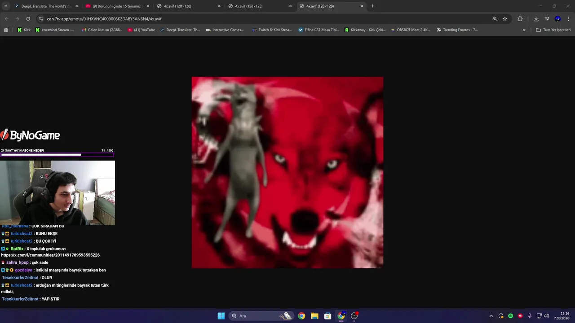Open the Windows Start menu

coord(221,316)
